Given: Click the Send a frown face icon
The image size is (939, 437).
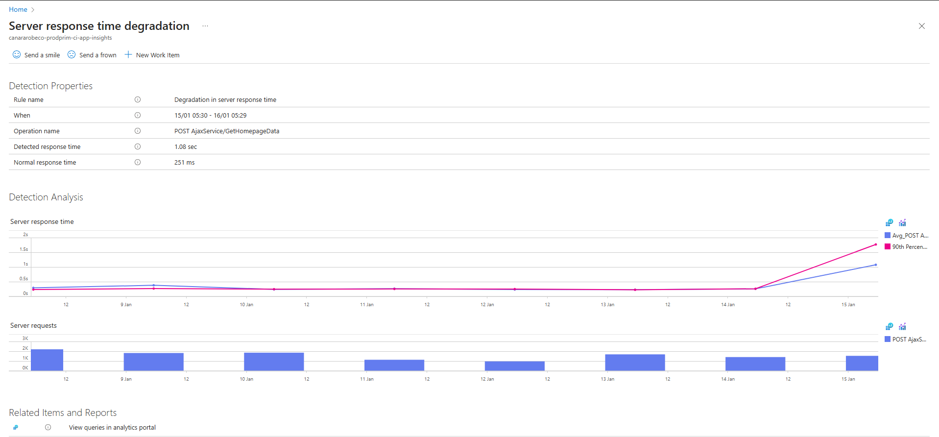Looking at the screenshot, I should pos(72,54).
